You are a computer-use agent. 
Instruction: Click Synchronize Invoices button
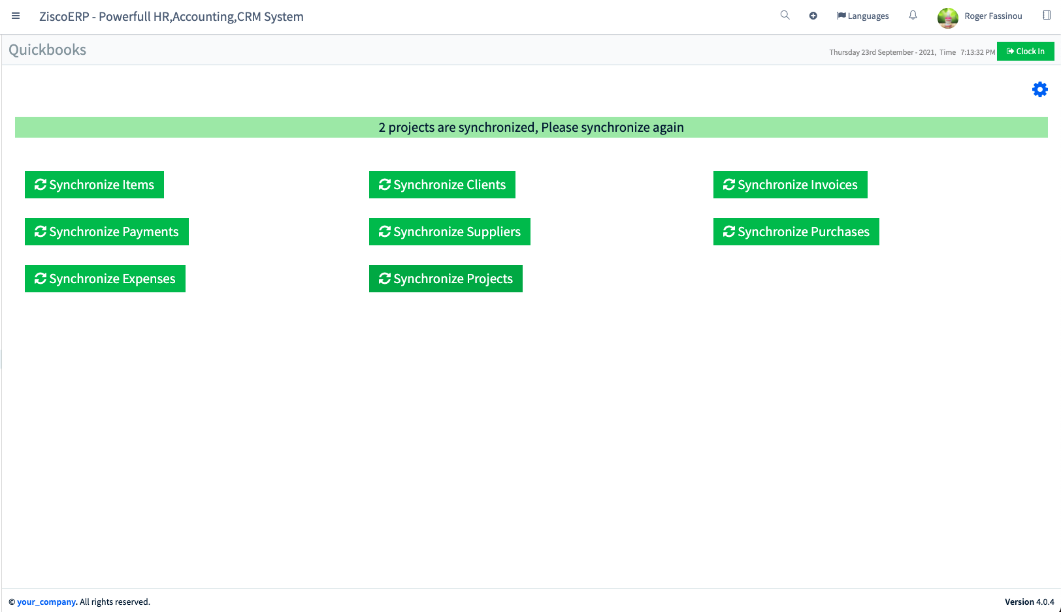(x=791, y=185)
